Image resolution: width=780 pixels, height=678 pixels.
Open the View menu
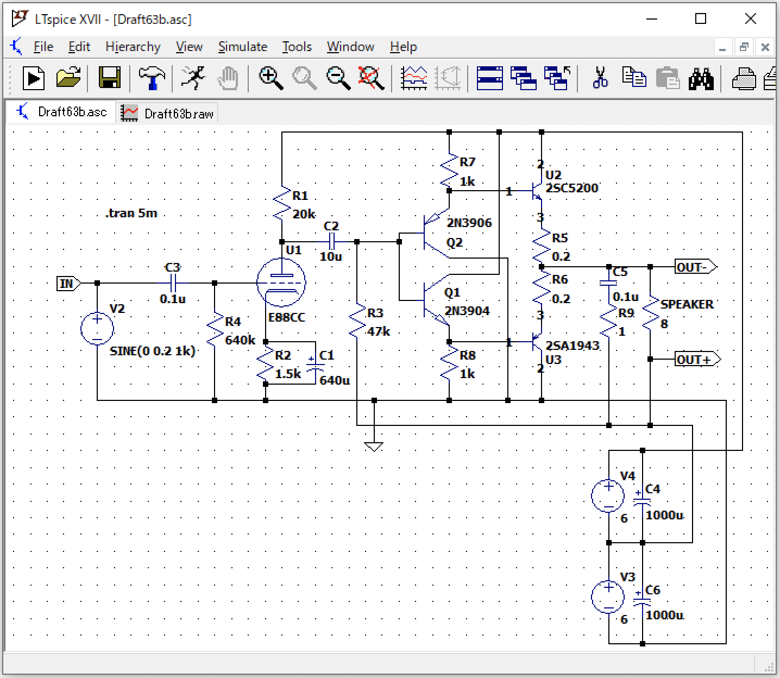pos(189,47)
